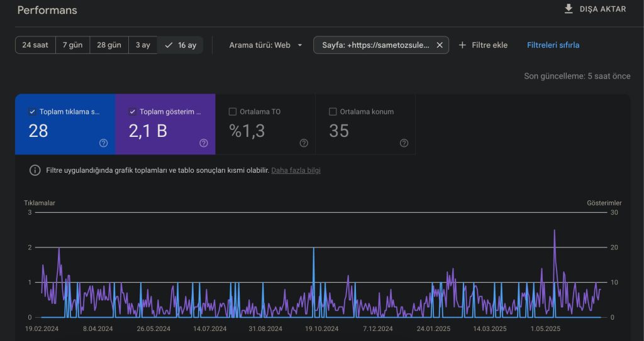This screenshot has height=341, width=644.
Task: Open the Daha fazla bilgi link
Action: (x=296, y=170)
